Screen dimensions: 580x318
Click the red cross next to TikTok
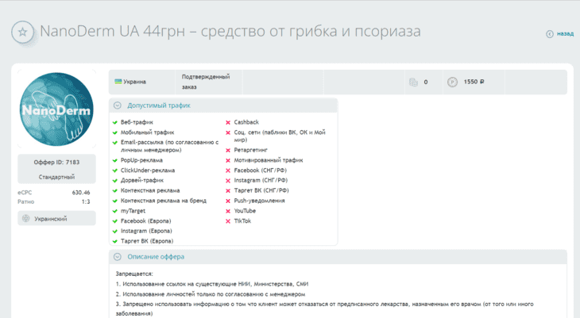228,221
